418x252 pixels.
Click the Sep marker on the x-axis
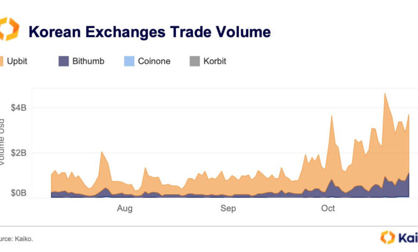point(228,208)
